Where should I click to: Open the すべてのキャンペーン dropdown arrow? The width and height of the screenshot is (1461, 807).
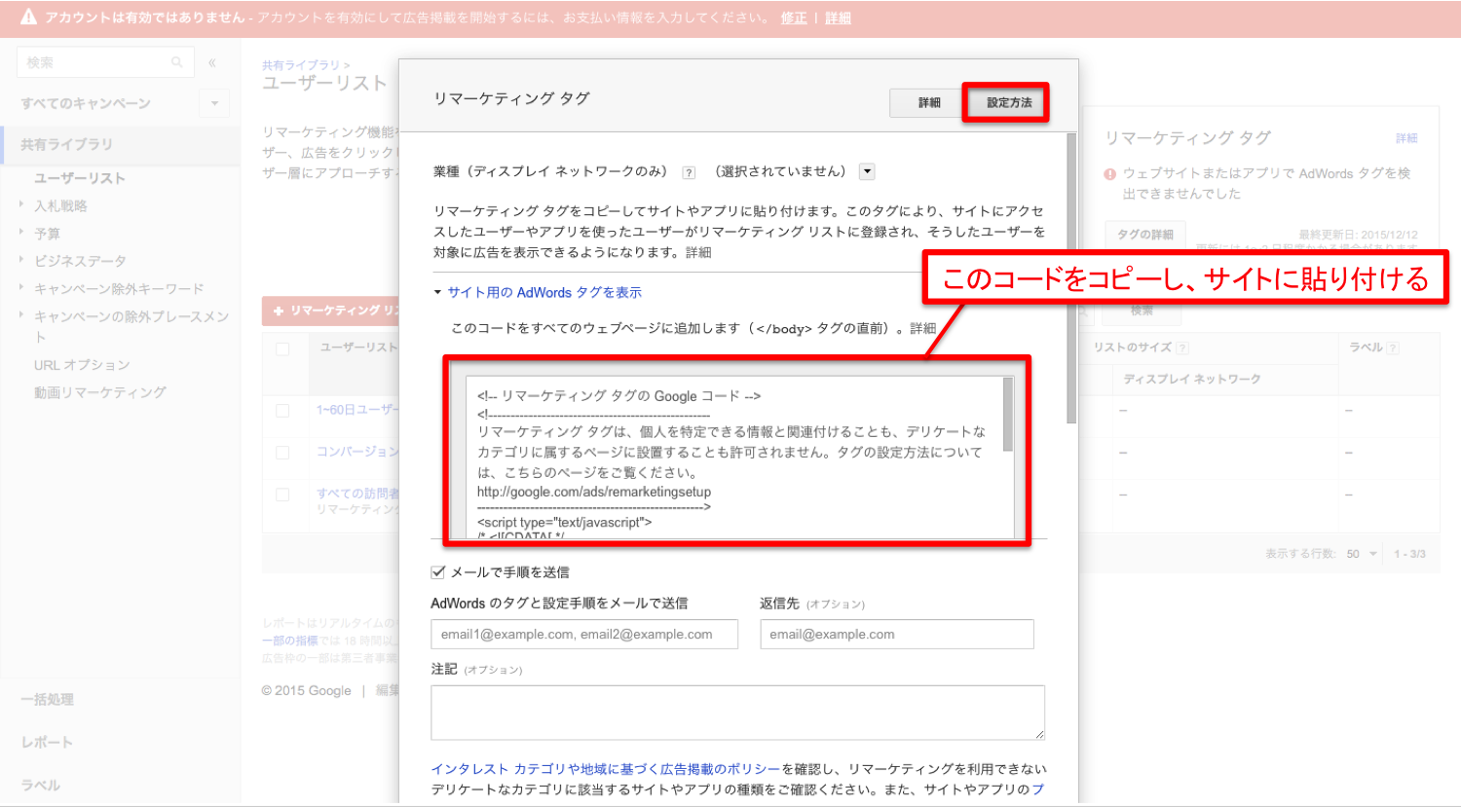214,102
